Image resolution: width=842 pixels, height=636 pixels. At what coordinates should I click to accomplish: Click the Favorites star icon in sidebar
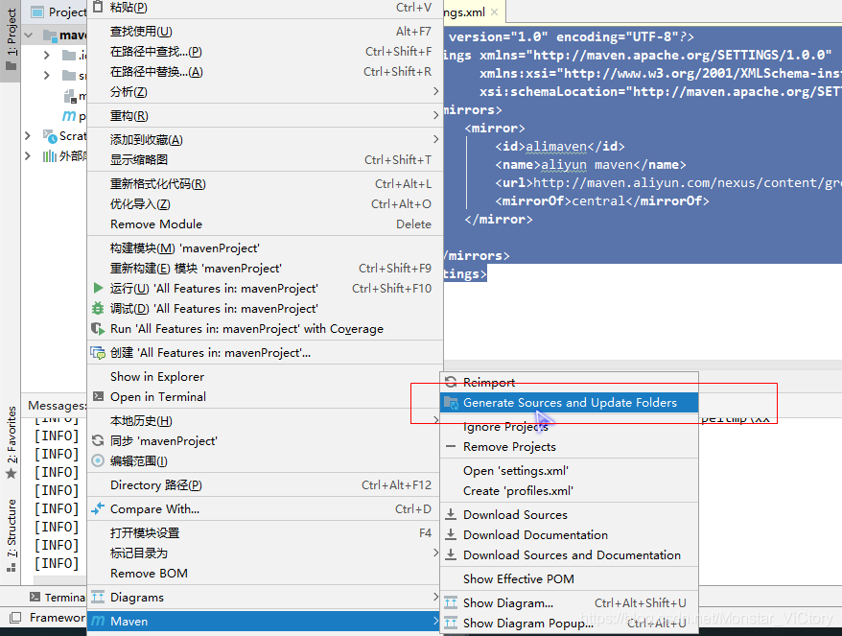click(11, 474)
